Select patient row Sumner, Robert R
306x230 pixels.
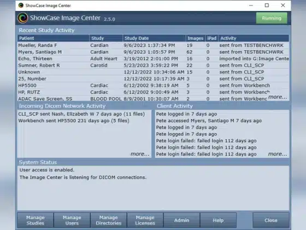pyautogui.click(x=153, y=65)
